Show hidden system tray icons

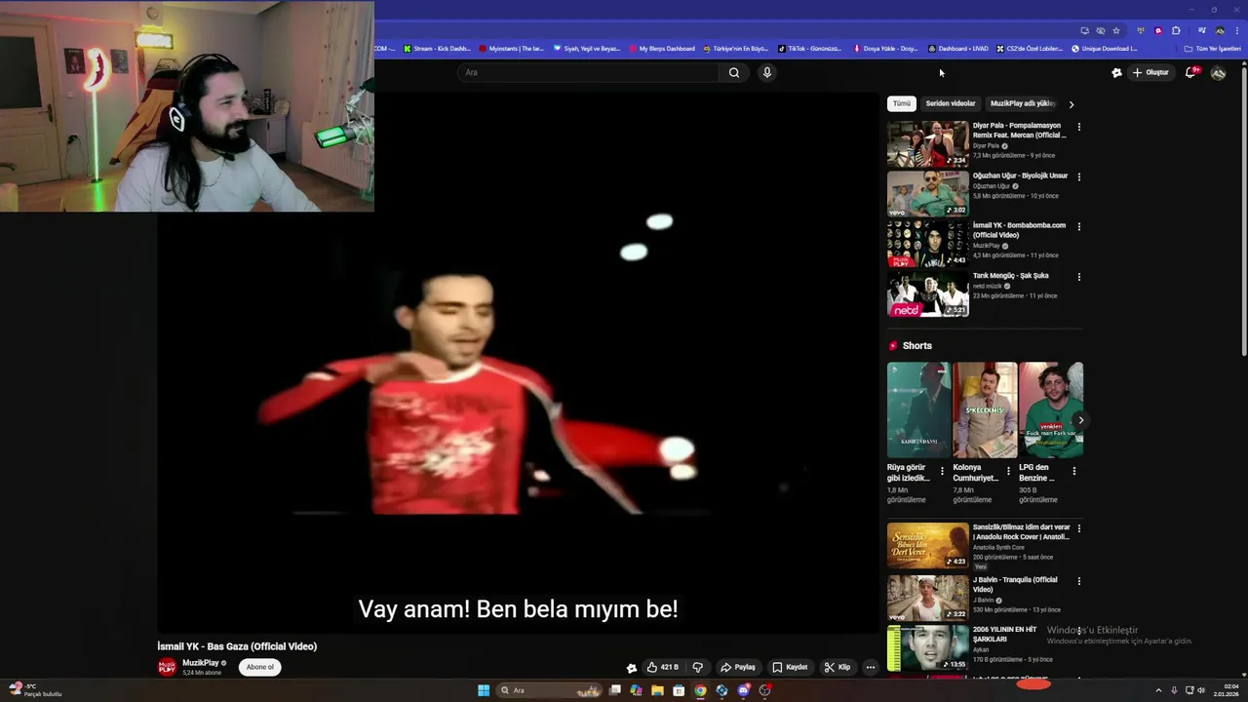click(1158, 690)
